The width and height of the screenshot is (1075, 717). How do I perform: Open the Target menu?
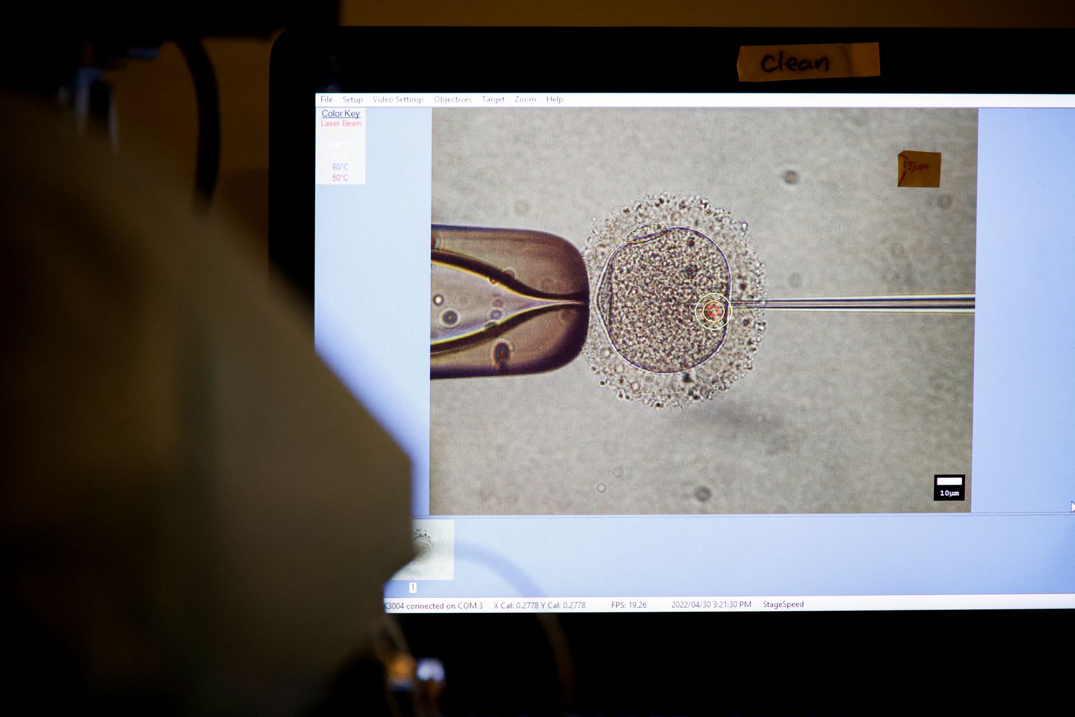pos(493,99)
